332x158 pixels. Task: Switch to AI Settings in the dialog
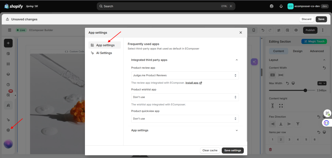[x=105, y=53]
